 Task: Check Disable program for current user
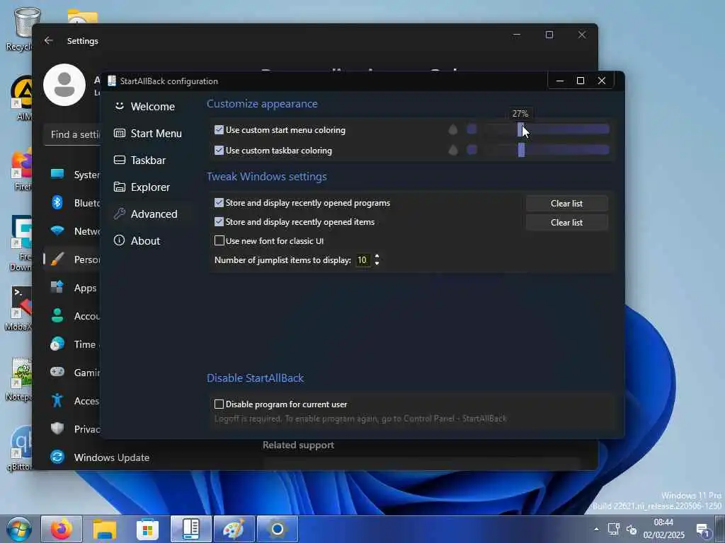[219, 404]
